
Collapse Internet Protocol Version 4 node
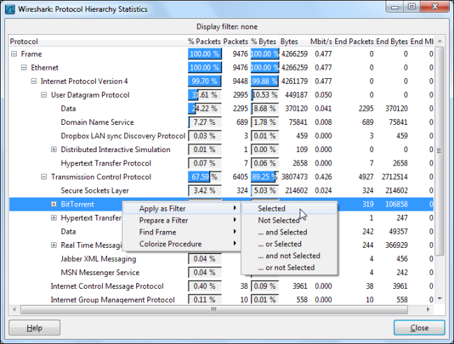(34, 82)
